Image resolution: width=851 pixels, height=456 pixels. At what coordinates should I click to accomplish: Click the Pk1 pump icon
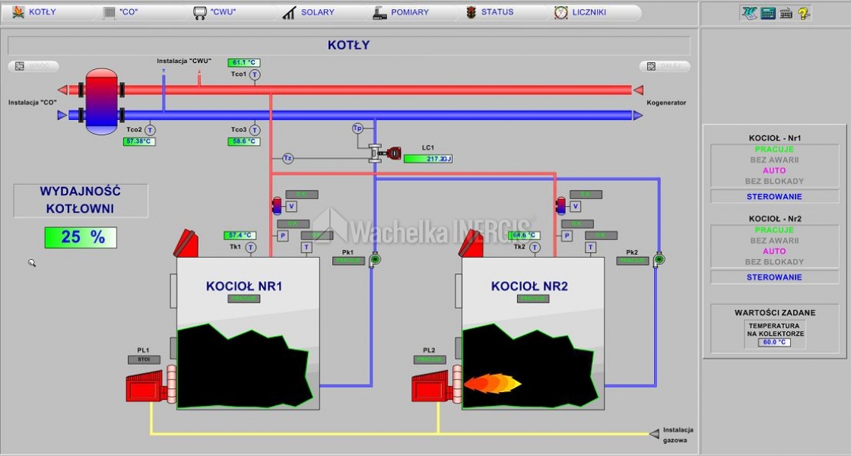(374, 260)
